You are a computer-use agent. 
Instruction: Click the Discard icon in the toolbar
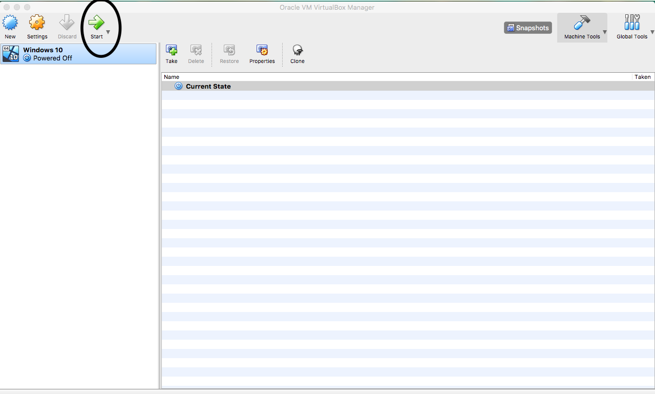coord(67,23)
